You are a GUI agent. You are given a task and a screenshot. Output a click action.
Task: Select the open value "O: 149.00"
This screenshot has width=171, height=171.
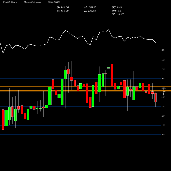click(x=63, y=8)
